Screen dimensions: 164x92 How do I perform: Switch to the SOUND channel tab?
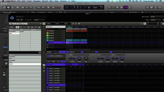[x=62, y=52]
